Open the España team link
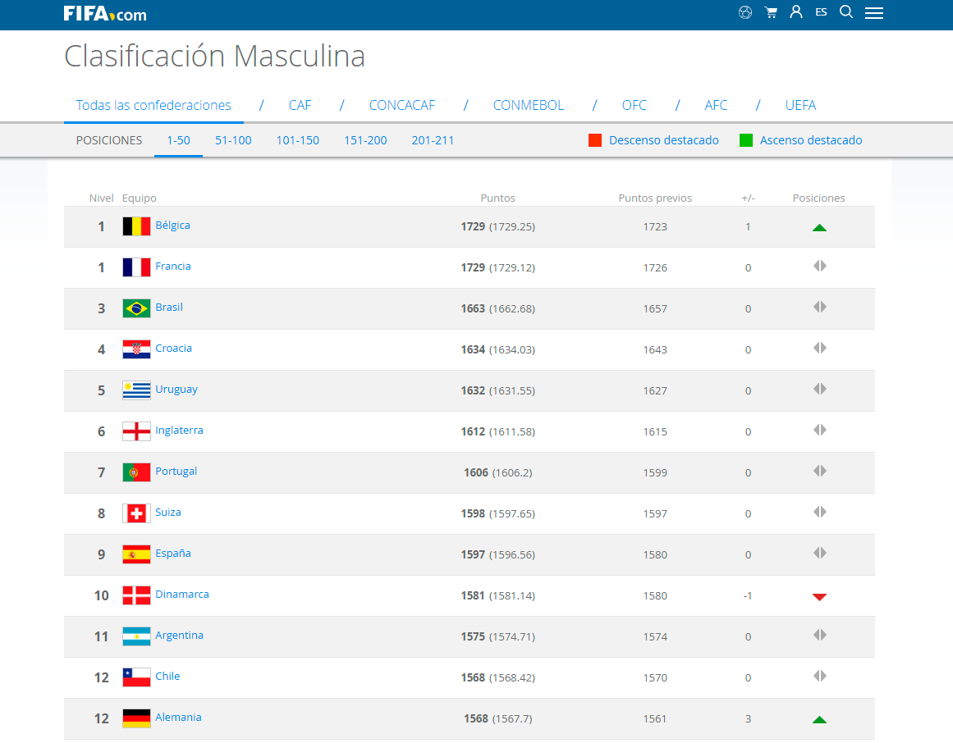 click(x=173, y=553)
